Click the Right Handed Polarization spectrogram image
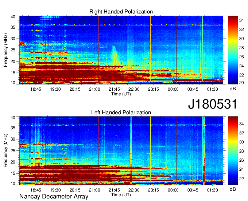This screenshot has width=248, height=201. tap(121, 50)
